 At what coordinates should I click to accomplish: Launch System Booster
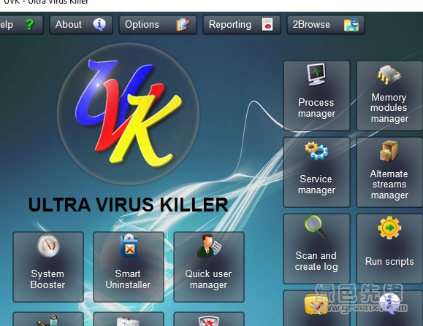click(48, 267)
